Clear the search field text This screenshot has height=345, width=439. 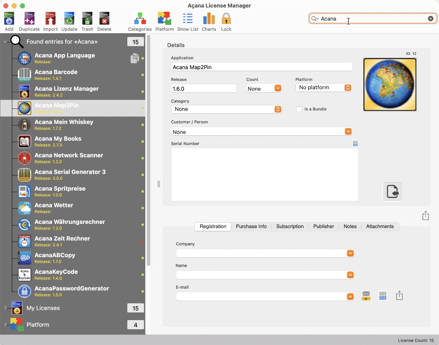[431, 19]
